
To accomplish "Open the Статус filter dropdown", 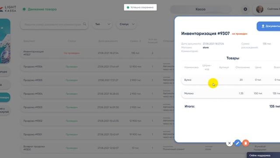I will click(126, 24).
